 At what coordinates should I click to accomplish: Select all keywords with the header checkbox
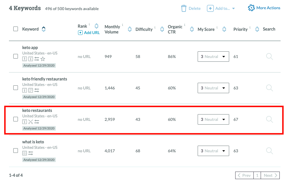pyautogui.click(x=16, y=29)
